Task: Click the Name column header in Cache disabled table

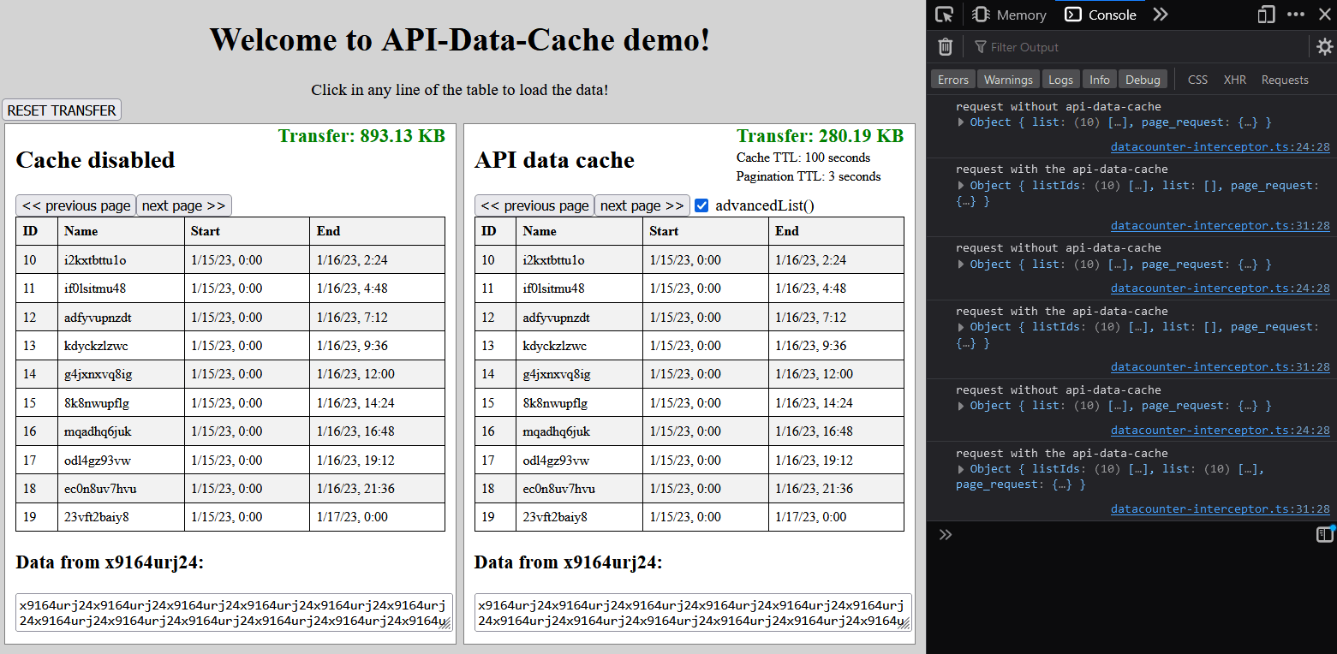Action: 121,231
